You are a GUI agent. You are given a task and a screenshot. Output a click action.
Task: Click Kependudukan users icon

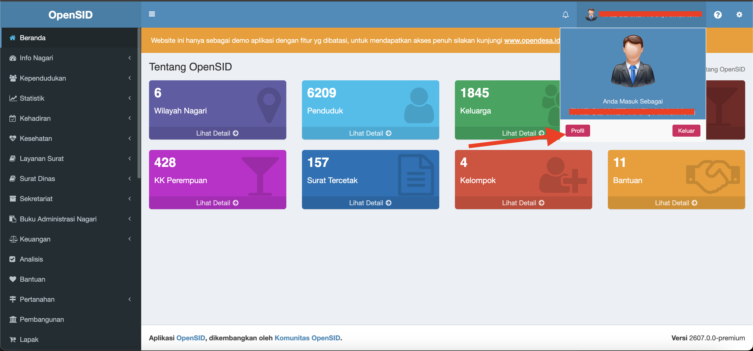point(13,78)
